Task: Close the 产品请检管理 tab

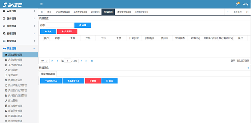Action: pyautogui.click(x=69, y=12)
